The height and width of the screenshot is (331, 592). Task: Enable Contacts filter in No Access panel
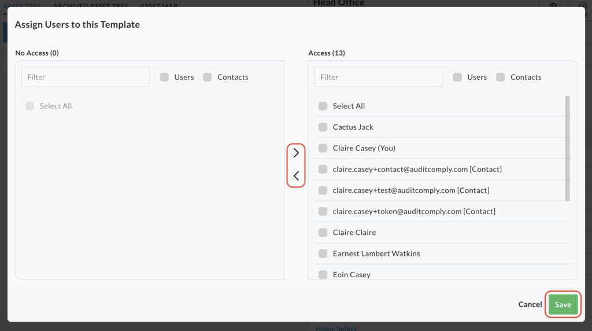208,77
